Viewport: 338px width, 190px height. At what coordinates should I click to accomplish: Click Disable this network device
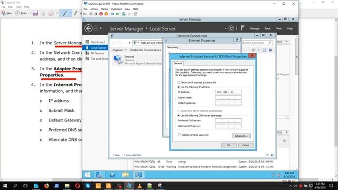point(146,50)
